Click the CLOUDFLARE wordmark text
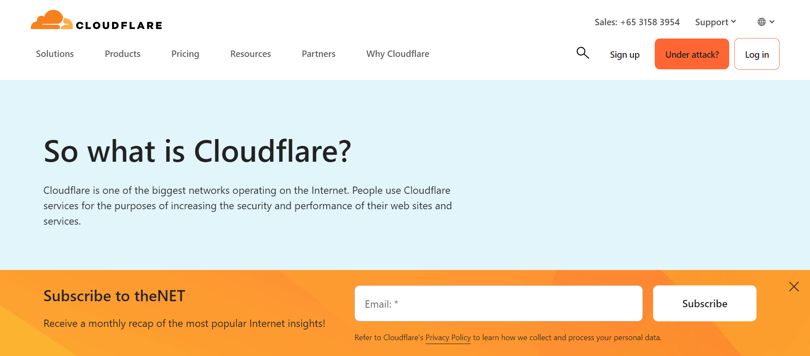This screenshot has height=356, width=810. pyautogui.click(x=119, y=26)
